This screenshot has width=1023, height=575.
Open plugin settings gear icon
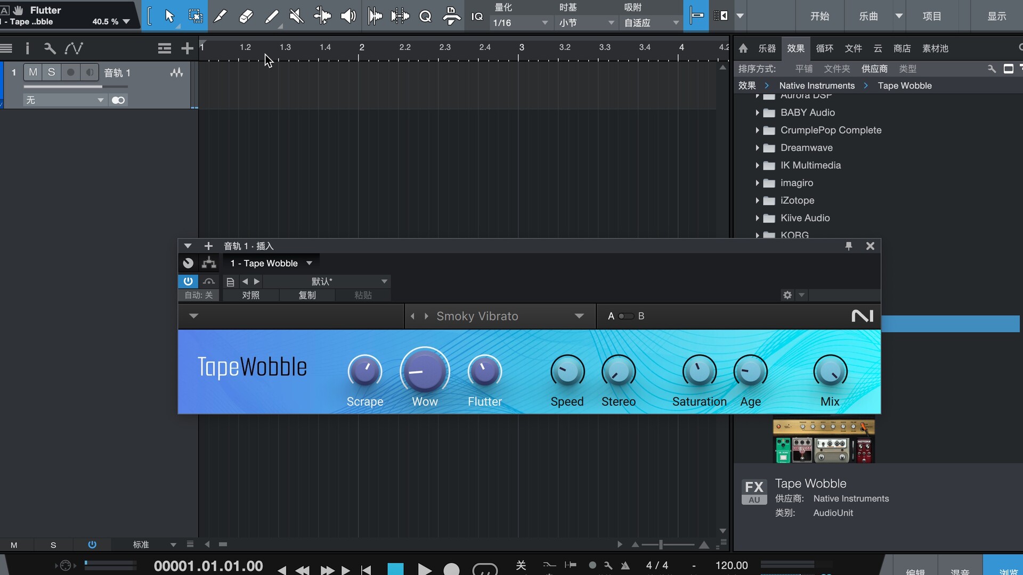[787, 295]
